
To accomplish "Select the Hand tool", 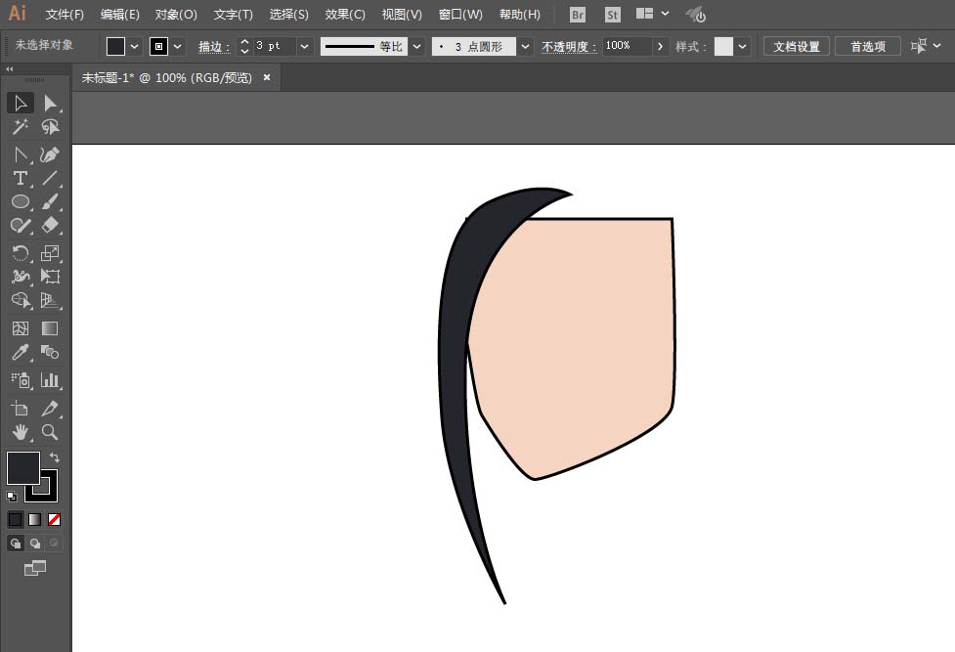I will click(20, 432).
